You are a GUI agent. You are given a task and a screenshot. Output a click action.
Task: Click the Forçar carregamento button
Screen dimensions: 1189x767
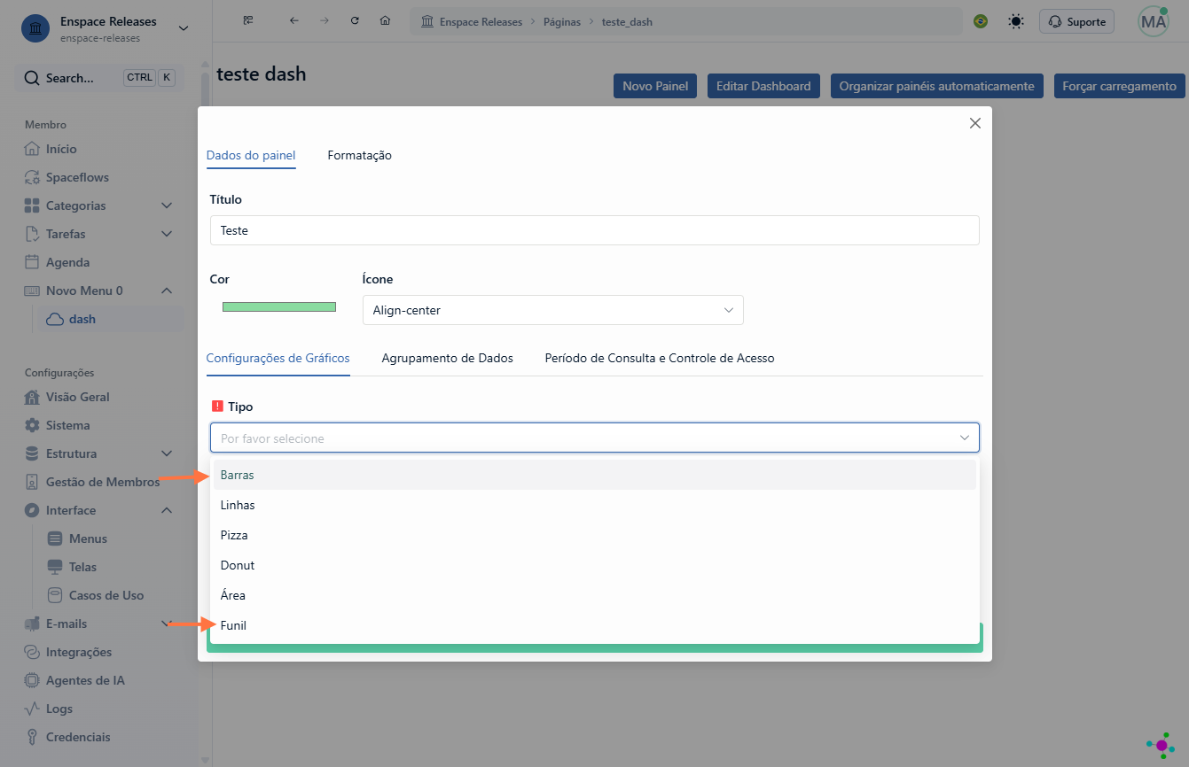[x=1119, y=86]
